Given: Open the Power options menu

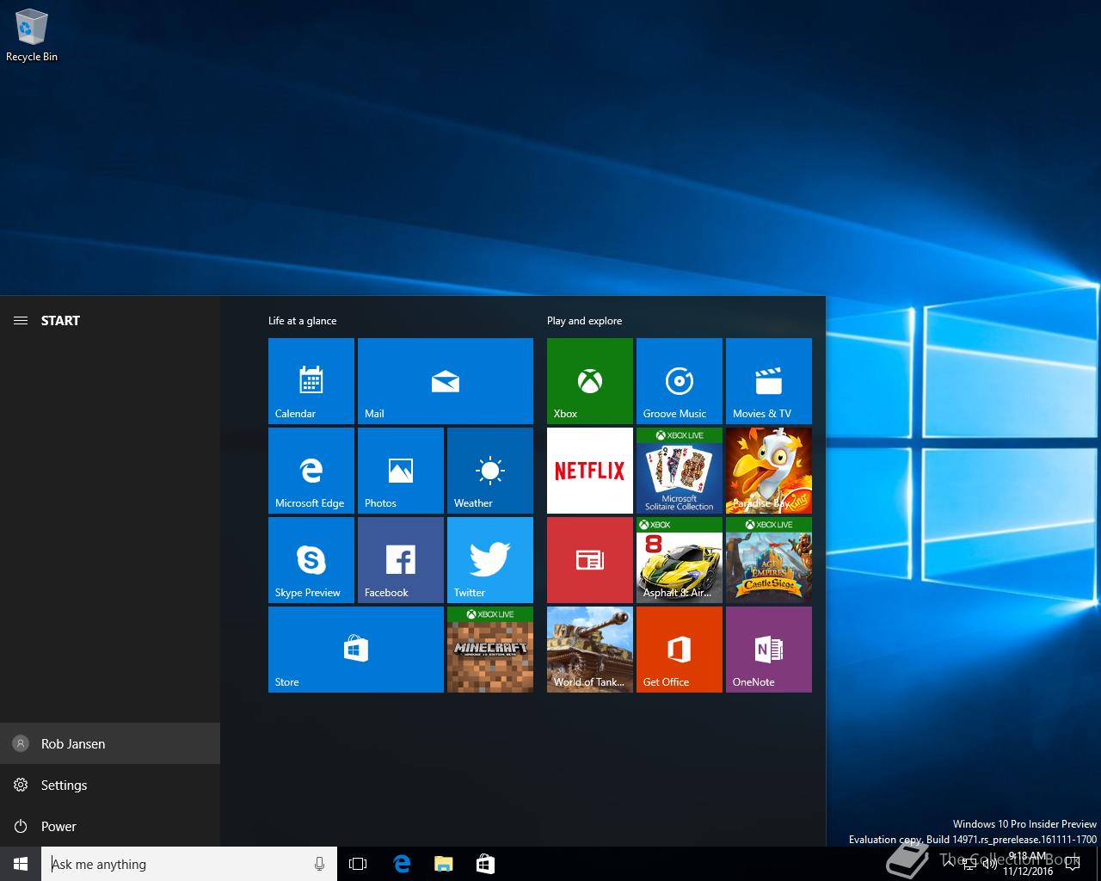Looking at the screenshot, I should coord(110,826).
